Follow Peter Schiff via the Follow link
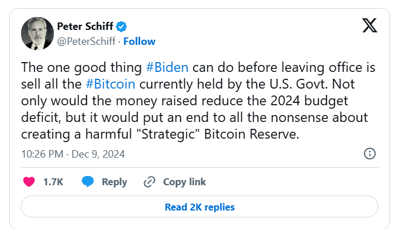The width and height of the screenshot is (398, 241). [x=139, y=41]
